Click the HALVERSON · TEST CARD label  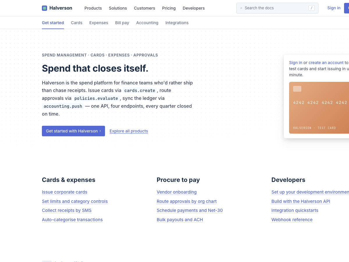[314, 128]
